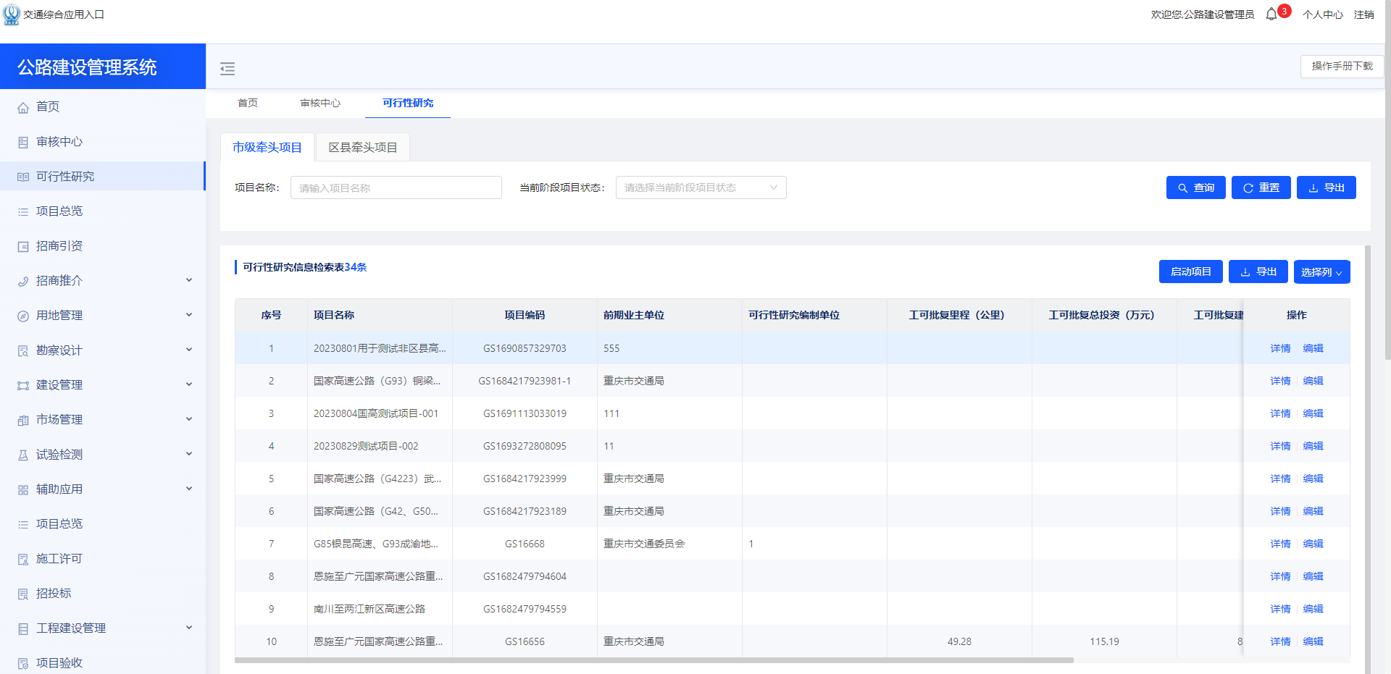Expand the 建设管理 submenu chevron
The width and height of the screenshot is (1391, 674).
189,384
